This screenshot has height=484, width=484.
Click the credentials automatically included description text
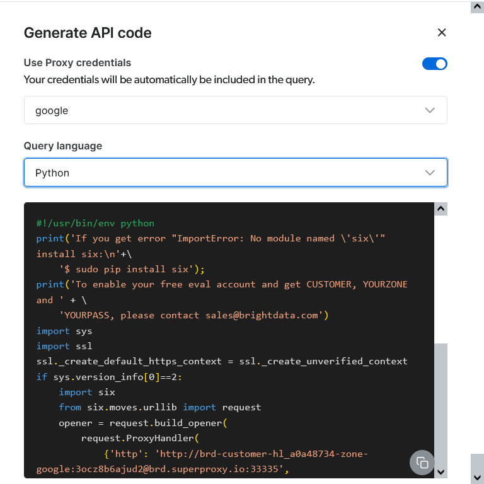click(x=169, y=79)
